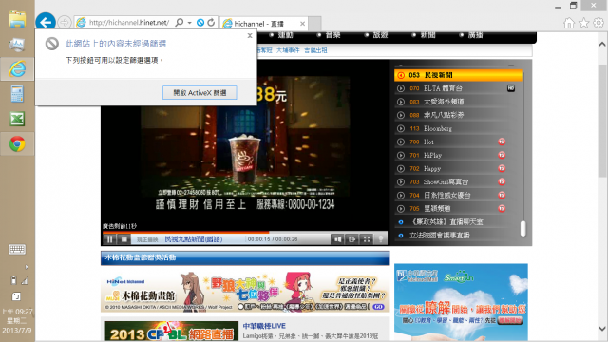Click the pop-out player icon

pyautogui.click(x=351, y=239)
